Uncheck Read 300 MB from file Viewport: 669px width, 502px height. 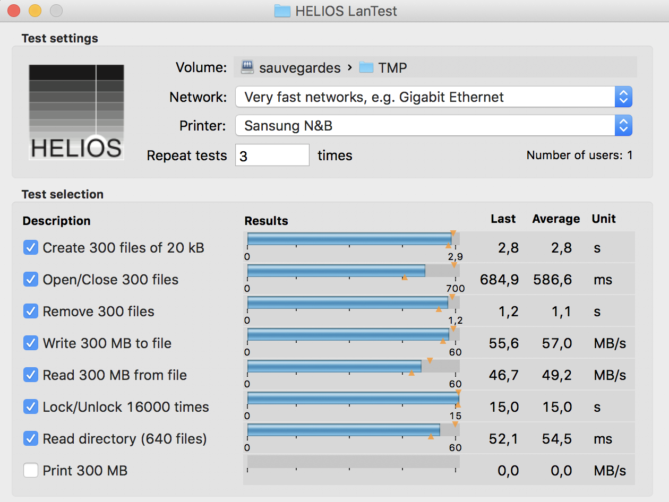click(x=31, y=375)
